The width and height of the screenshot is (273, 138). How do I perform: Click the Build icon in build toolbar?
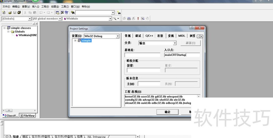pos(129,18)
